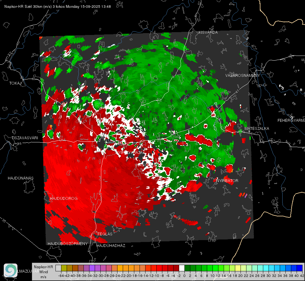Click the KISVÁRDA town label
This screenshot has width=305, height=281.
(208, 32)
